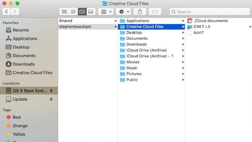
Task: Open the gear action menu
Action: tap(123, 12)
